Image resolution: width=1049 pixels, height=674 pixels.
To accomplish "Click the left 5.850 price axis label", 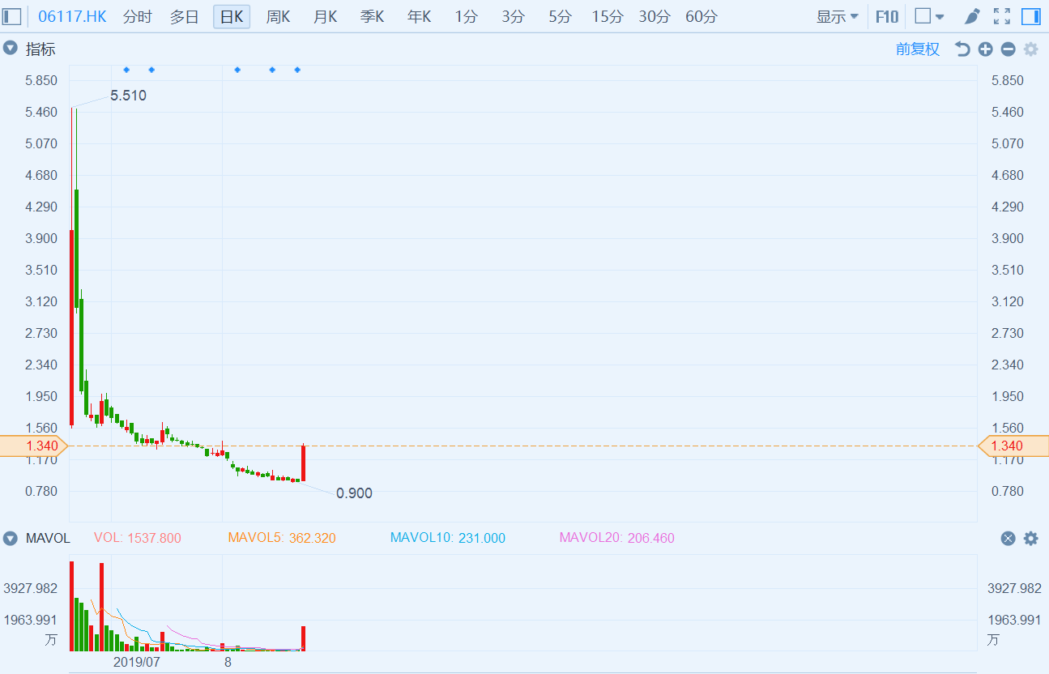I will (x=41, y=80).
